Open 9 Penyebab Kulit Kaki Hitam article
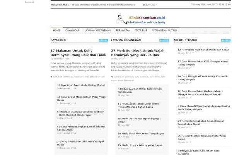232x155 pixels. coord(198,152)
